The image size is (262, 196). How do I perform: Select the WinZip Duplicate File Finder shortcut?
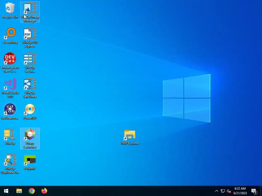click(10, 164)
